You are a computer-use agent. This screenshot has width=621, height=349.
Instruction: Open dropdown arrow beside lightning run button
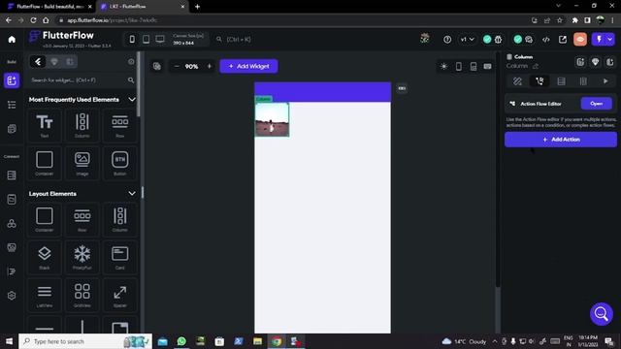610,39
